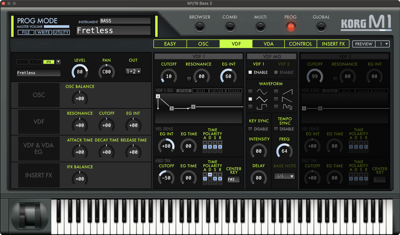Tick the checkbox left of sine waveform
Screen dimensions: 400x235
(x=250, y=92)
